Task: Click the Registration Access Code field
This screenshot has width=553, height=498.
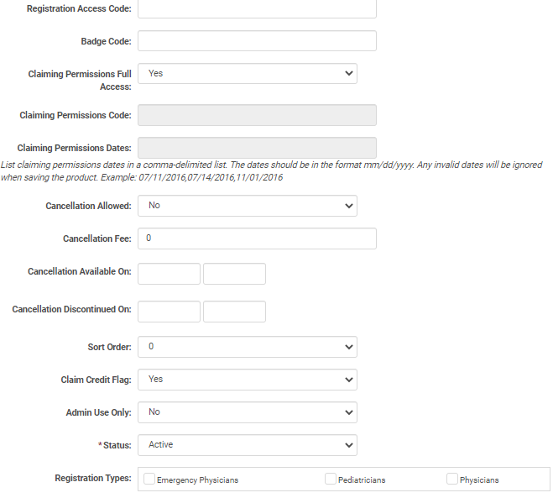Action: 257,8
